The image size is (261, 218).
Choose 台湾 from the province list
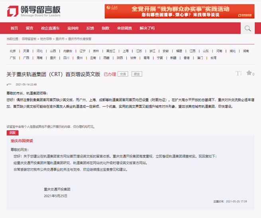click(x=214, y=58)
